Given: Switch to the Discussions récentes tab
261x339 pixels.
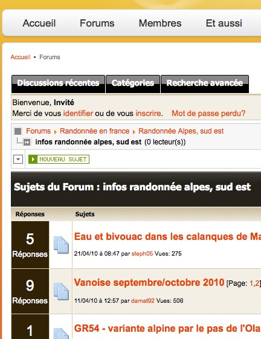Looking at the screenshot, I should point(58,84).
